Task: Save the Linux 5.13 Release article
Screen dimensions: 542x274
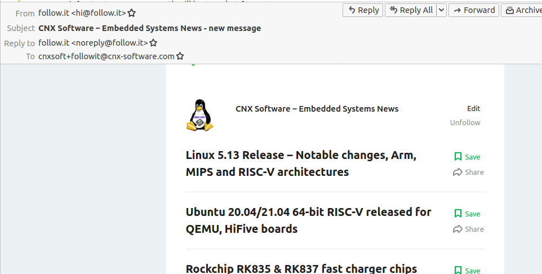Action: [x=467, y=157]
